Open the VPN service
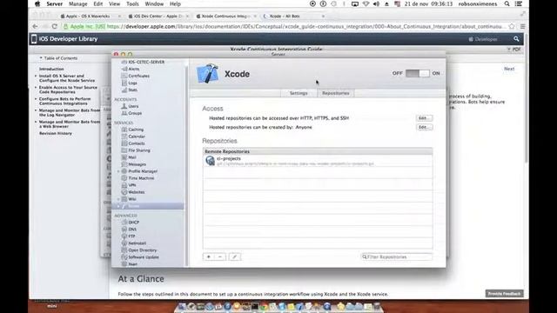557x313 pixels. (x=131, y=185)
